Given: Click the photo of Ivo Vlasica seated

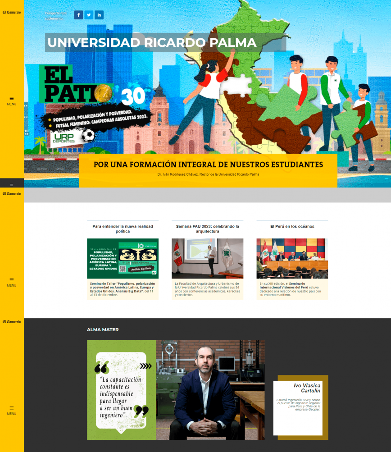Looking at the screenshot, I should [x=210, y=390].
